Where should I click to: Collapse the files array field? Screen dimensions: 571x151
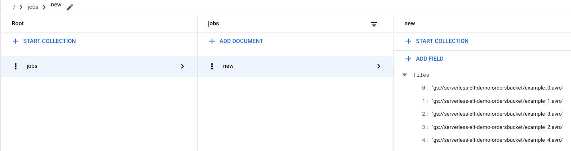coord(405,75)
